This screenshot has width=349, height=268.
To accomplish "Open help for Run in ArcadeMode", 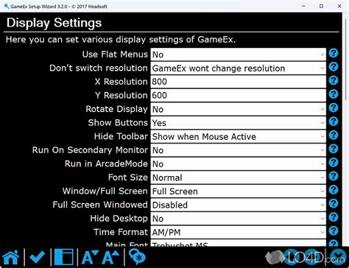I will (x=334, y=163).
